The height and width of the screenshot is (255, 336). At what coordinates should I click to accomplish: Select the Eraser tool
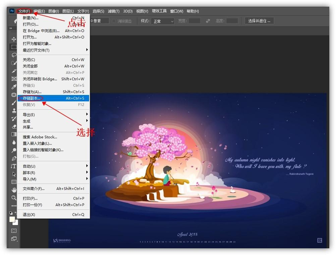tap(14, 126)
